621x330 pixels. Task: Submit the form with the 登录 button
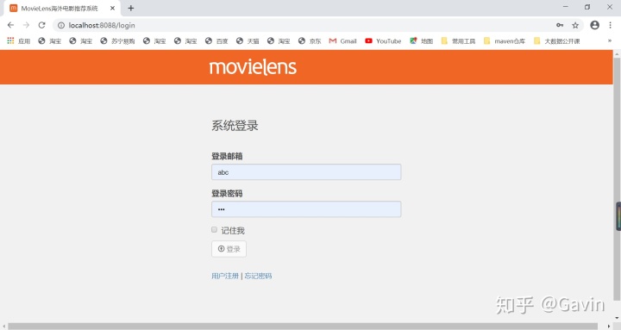coord(229,249)
